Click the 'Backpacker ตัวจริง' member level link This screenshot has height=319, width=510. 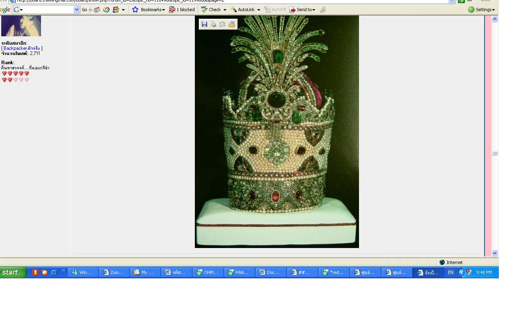(22, 48)
